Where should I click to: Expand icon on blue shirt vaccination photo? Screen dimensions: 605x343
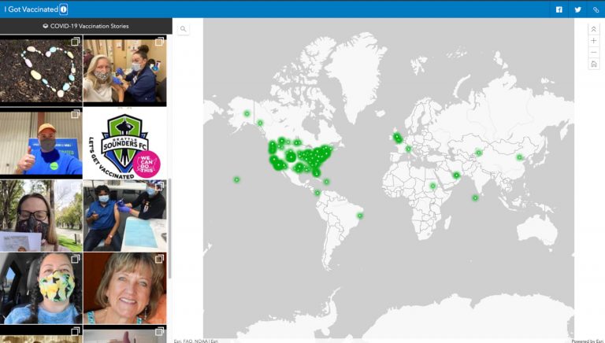[x=159, y=186]
